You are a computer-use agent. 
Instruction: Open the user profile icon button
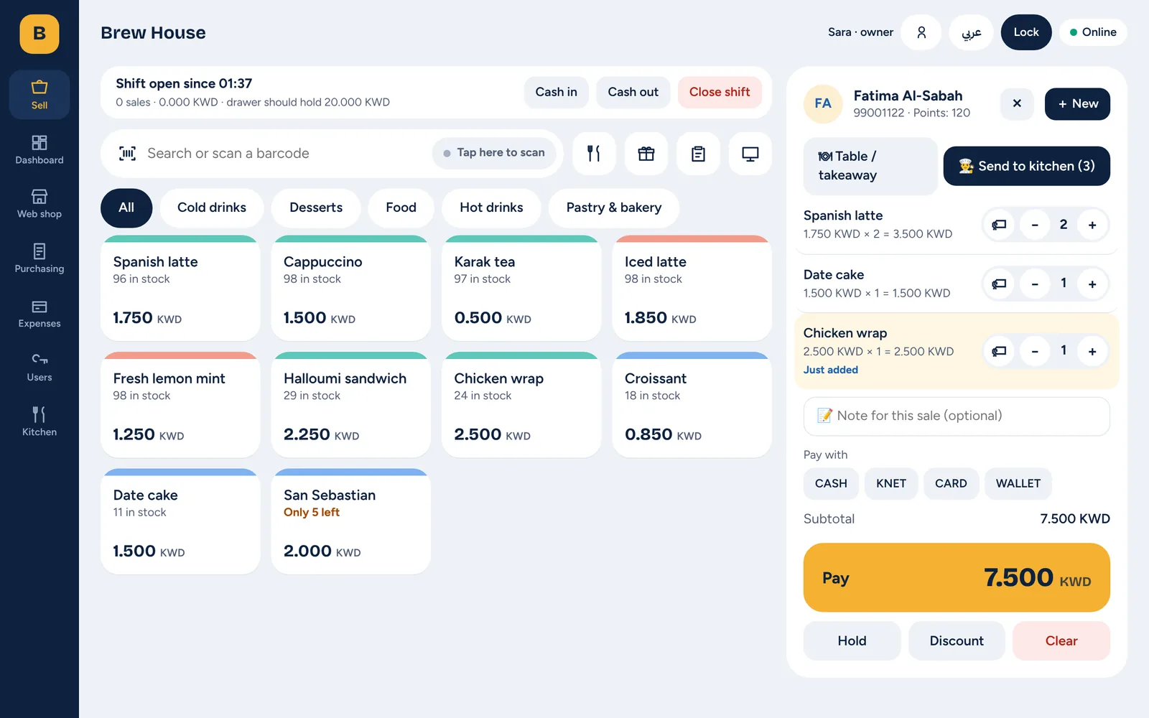[921, 32]
